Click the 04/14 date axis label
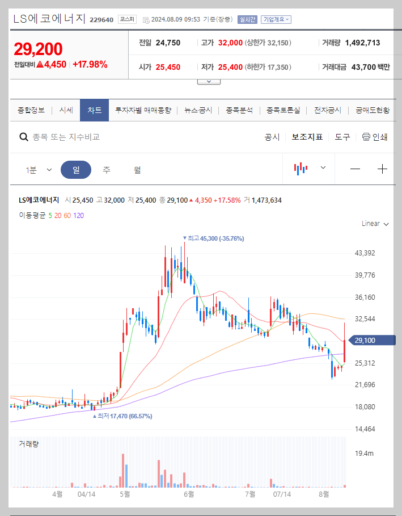This screenshot has height=516, width=402. point(86,494)
